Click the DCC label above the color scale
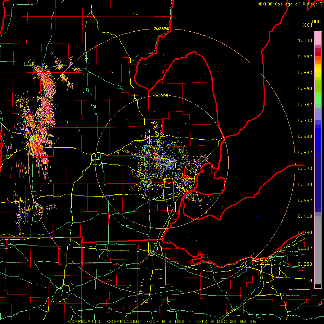324x324 pixels. pyautogui.click(x=316, y=22)
